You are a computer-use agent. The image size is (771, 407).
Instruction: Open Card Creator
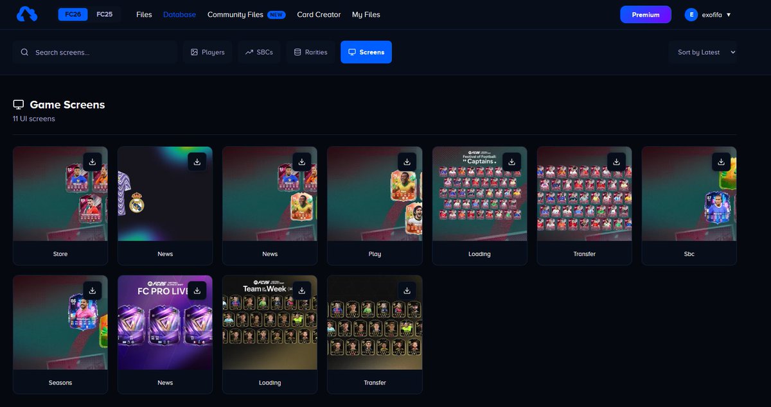(x=319, y=14)
